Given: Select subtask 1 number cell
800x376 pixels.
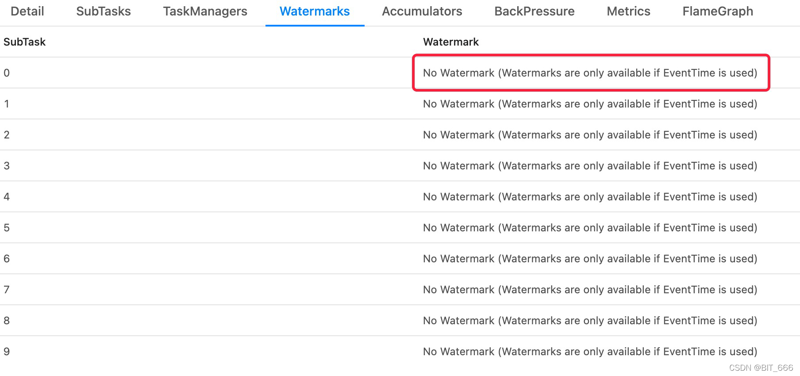Looking at the screenshot, I should [x=7, y=104].
